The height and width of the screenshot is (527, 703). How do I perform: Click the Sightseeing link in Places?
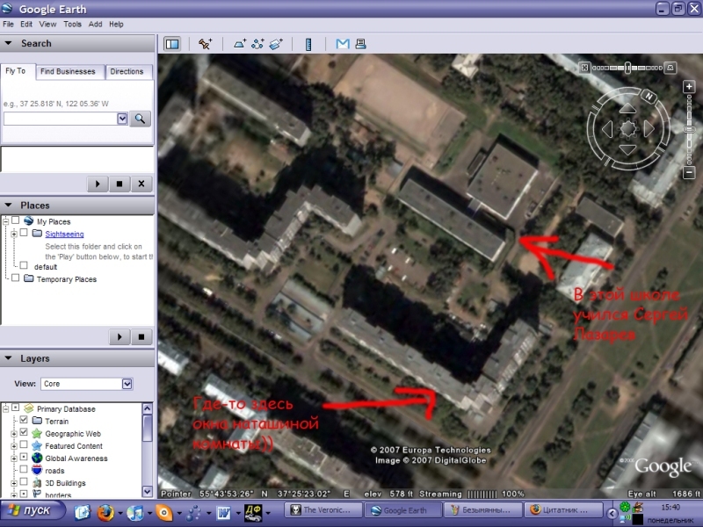(64, 235)
